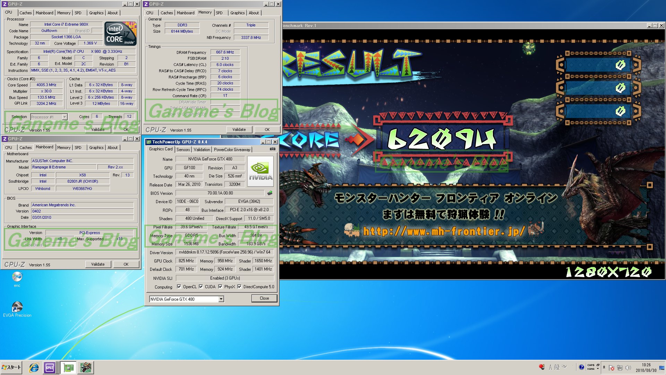
Task: Expand the Processor #1 selection dropdown
Action: click(65, 117)
